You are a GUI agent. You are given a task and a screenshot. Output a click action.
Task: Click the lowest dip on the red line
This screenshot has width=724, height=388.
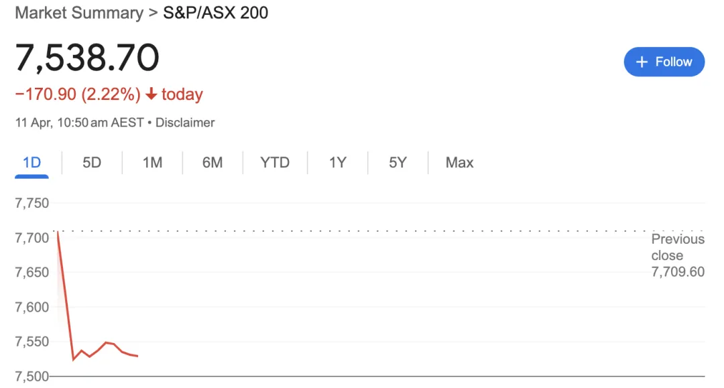[74, 359]
